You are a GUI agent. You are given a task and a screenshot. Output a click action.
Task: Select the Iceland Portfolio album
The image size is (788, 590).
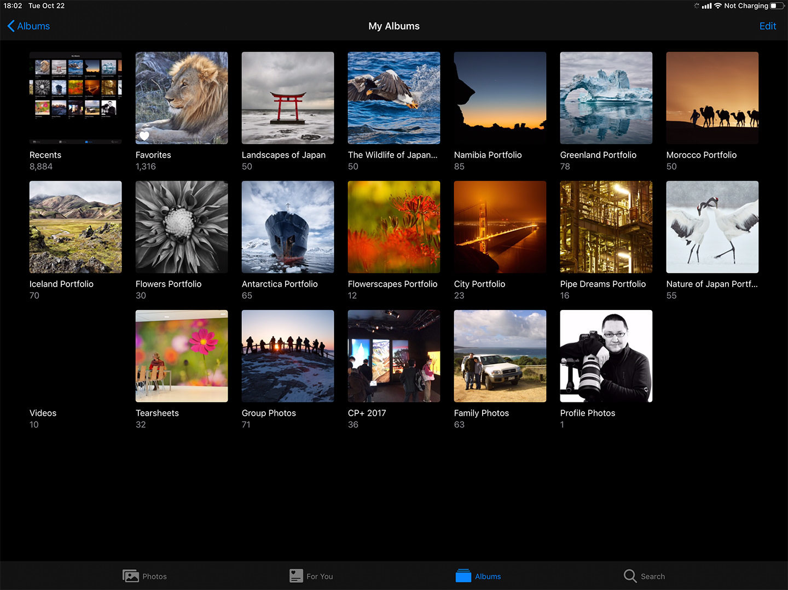pyautogui.click(x=76, y=227)
